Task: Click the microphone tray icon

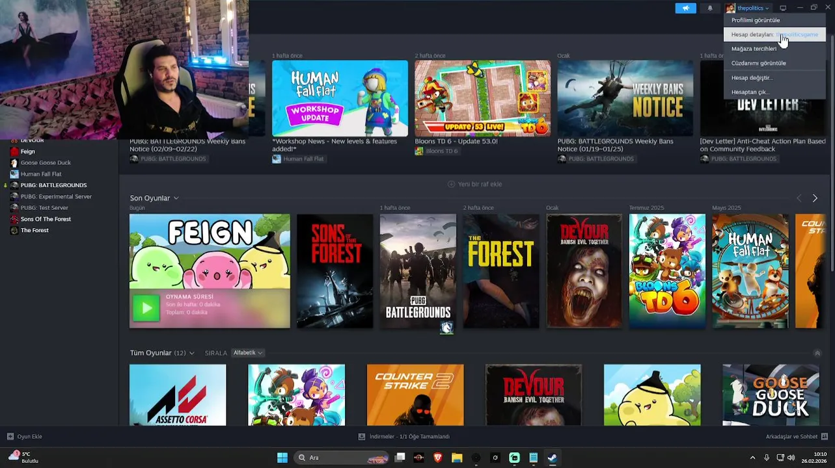Action: (767, 458)
